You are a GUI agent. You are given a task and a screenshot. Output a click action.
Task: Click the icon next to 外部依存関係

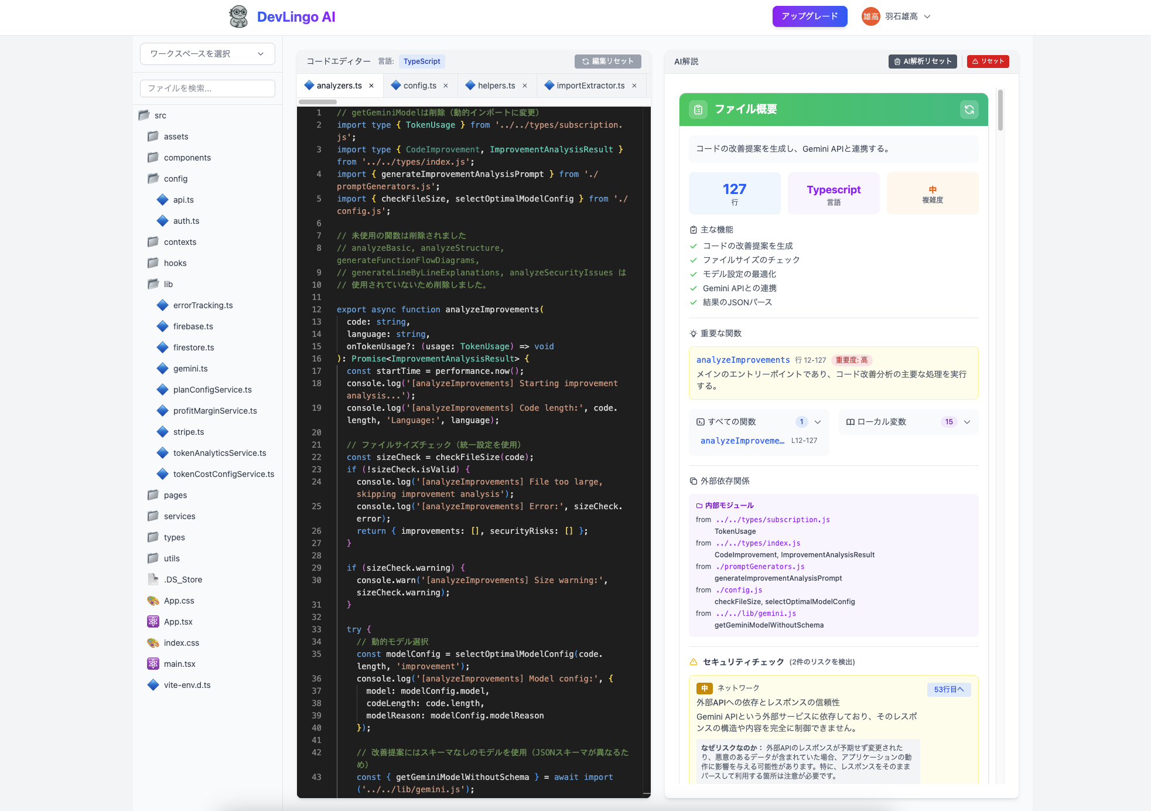coord(694,481)
